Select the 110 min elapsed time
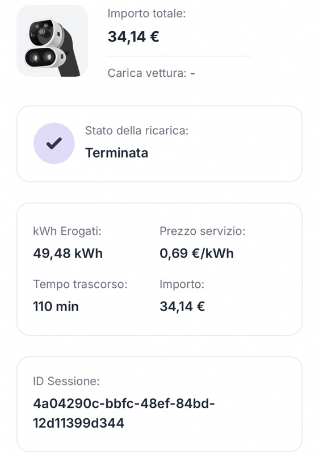 point(56,307)
